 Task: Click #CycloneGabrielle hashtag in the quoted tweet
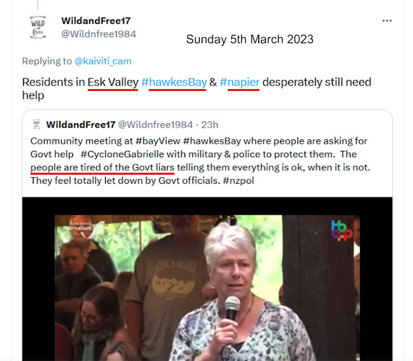click(x=123, y=154)
